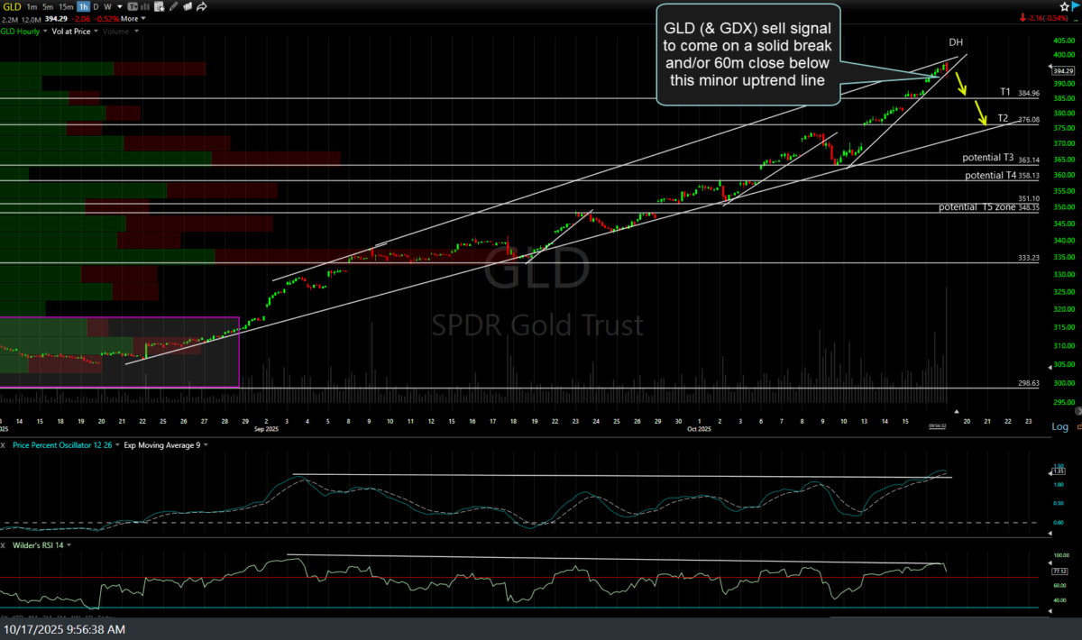Close the Price Percent Oscillator panel
The height and width of the screenshot is (640, 1082).
click(x=5, y=445)
